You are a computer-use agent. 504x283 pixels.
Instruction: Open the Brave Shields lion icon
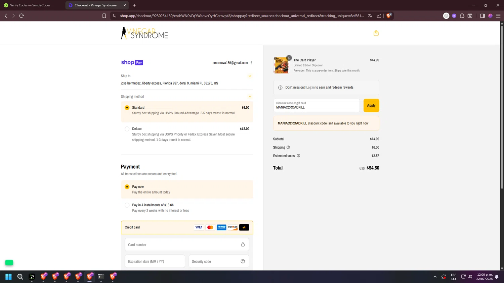pos(389,16)
